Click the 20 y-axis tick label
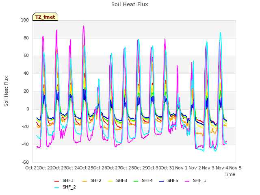 [26, 91]
